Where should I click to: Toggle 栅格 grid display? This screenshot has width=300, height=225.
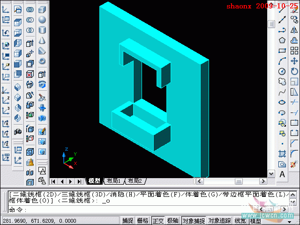coord(142,221)
